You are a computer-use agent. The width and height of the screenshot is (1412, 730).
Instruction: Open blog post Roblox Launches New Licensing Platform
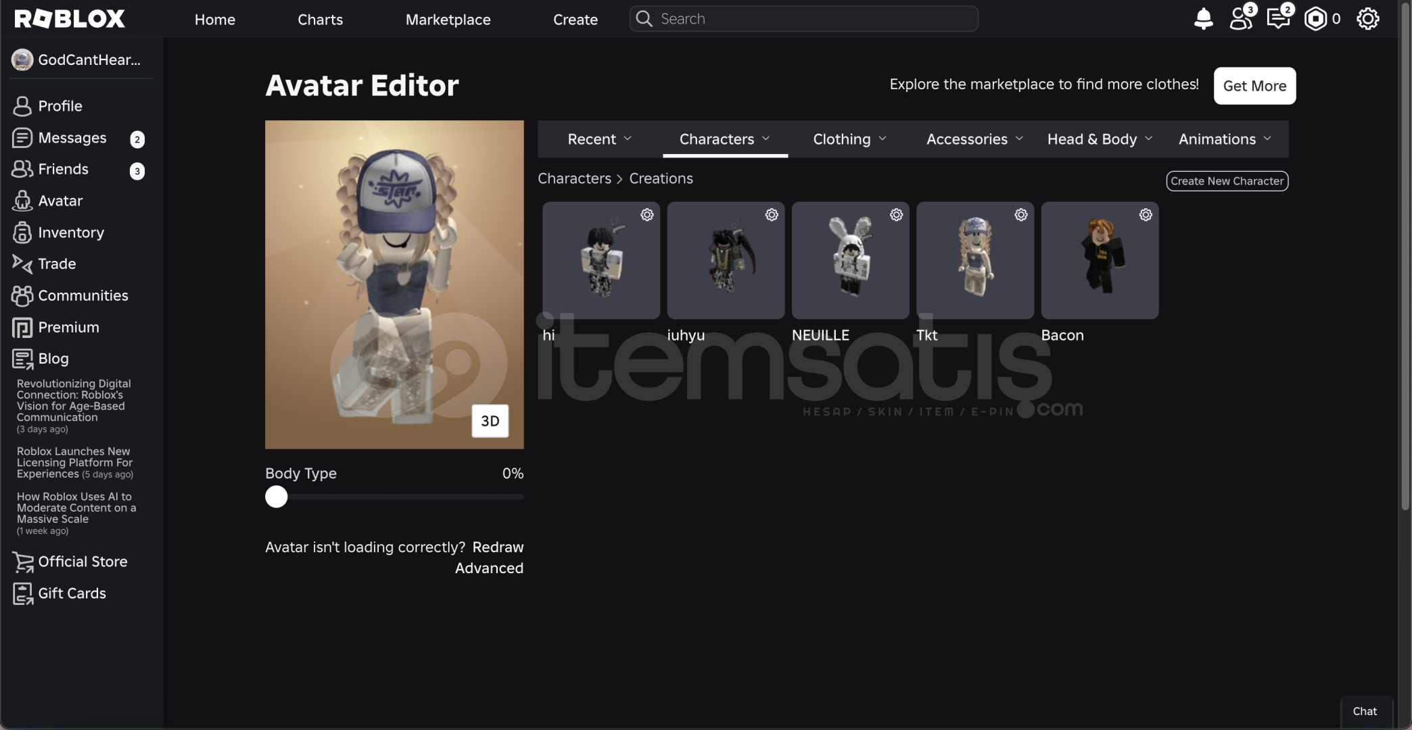(74, 462)
